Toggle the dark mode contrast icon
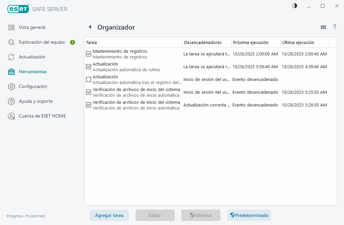344x225 pixels. (294, 6)
